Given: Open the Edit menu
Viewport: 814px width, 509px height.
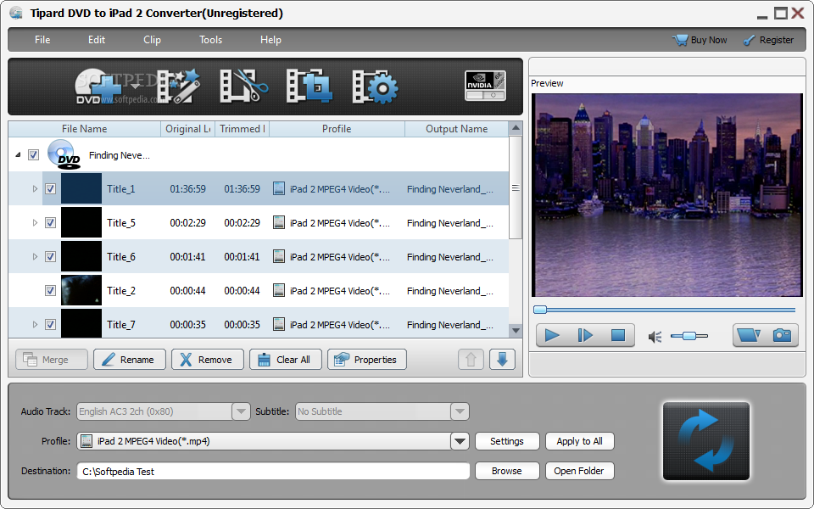Looking at the screenshot, I should 97,40.
